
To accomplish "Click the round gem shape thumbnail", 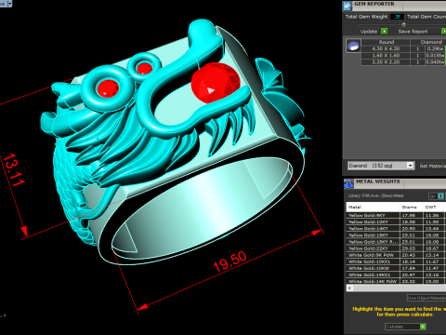I will pyautogui.click(x=353, y=46).
